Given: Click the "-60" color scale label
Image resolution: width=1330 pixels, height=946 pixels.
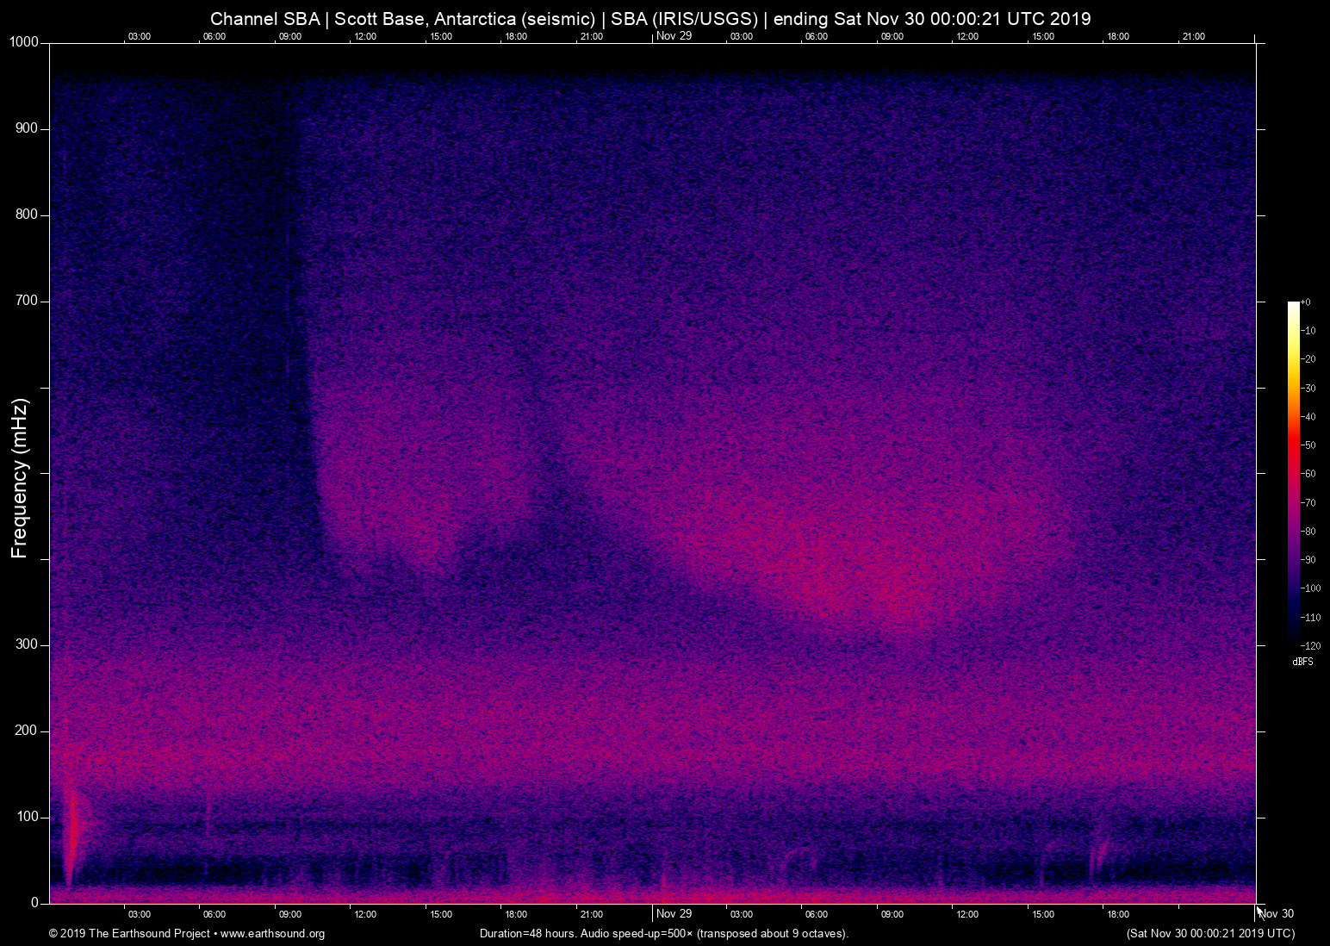Looking at the screenshot, I should [1308, 474].
